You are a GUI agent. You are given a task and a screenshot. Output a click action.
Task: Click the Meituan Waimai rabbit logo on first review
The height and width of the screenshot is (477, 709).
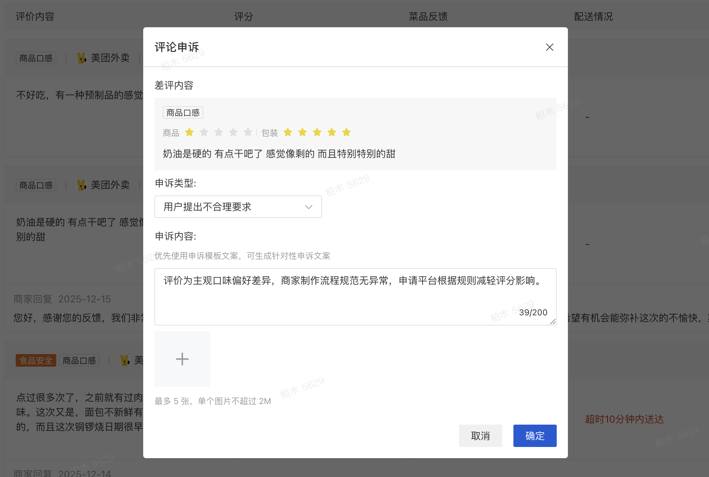click(82, 57)
